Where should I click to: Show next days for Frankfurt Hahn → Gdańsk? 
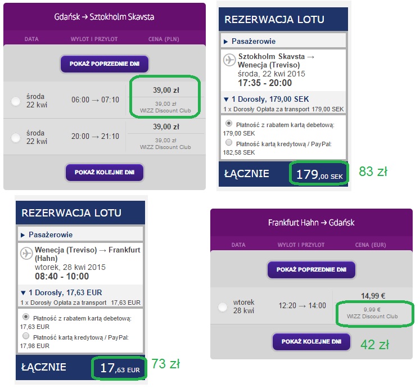[311, 342]
